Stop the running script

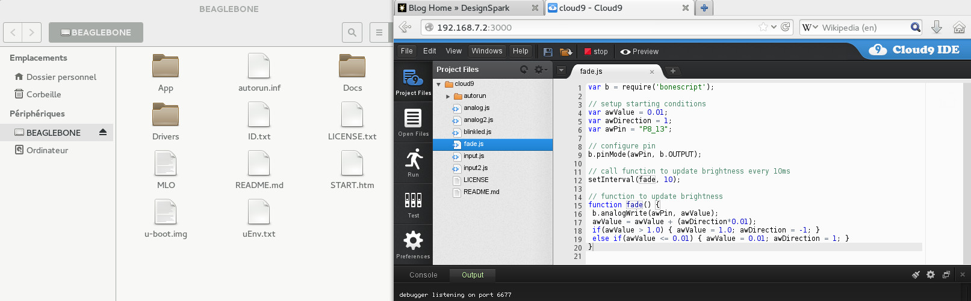point(596,52)
